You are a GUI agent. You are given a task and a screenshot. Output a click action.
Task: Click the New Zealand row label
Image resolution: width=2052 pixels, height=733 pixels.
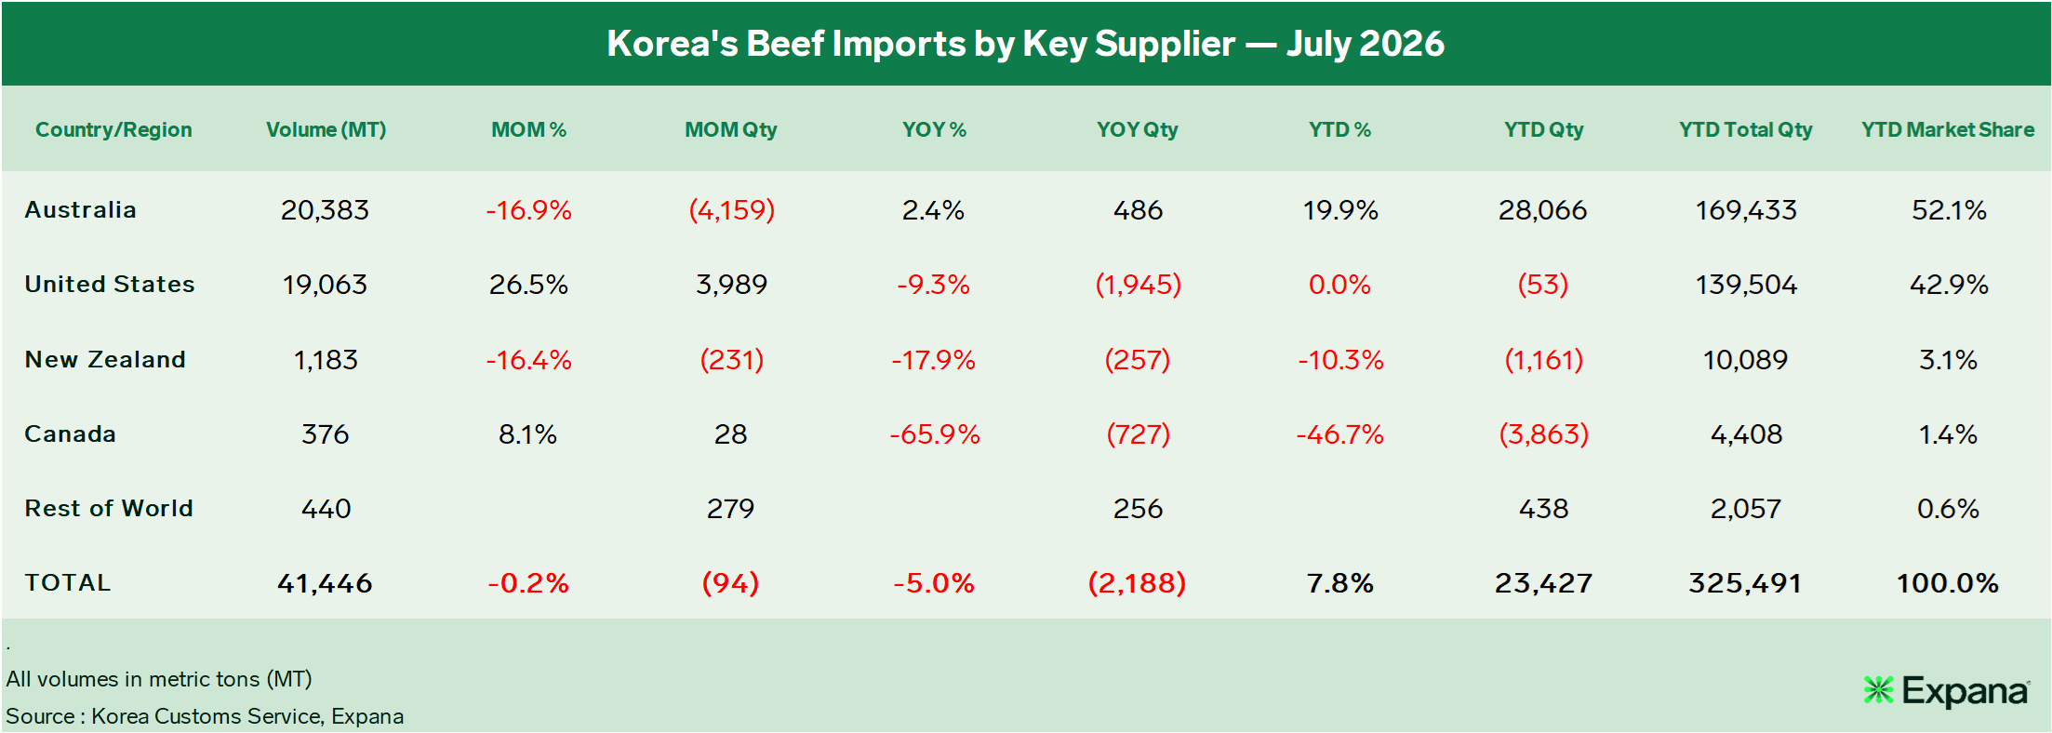pos(105,359)
